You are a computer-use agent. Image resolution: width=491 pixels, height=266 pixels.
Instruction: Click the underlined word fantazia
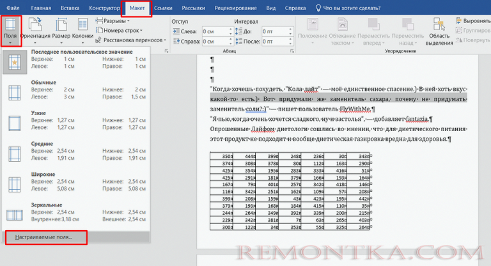(417, 119)
